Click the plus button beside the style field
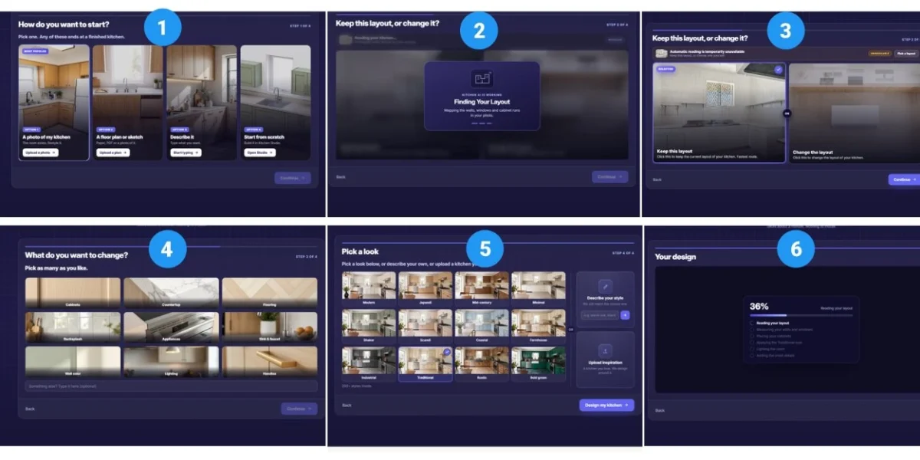 point(625,315)
